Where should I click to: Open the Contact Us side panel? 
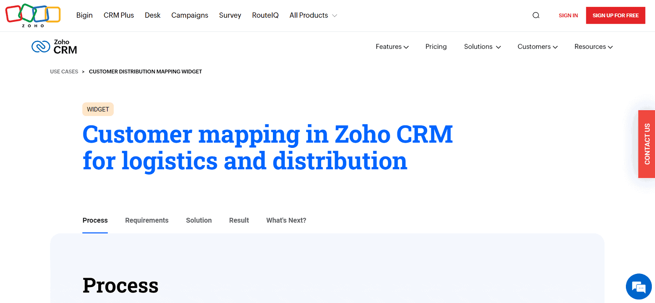tap(647, 144)
